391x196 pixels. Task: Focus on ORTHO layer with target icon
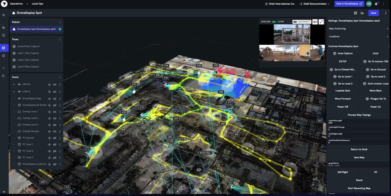click(x=49, y=85)
